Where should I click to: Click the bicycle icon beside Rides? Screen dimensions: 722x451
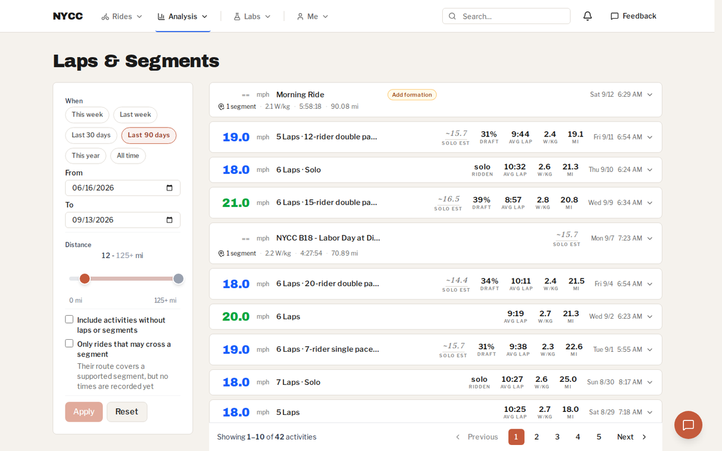(x=105, y=17)
